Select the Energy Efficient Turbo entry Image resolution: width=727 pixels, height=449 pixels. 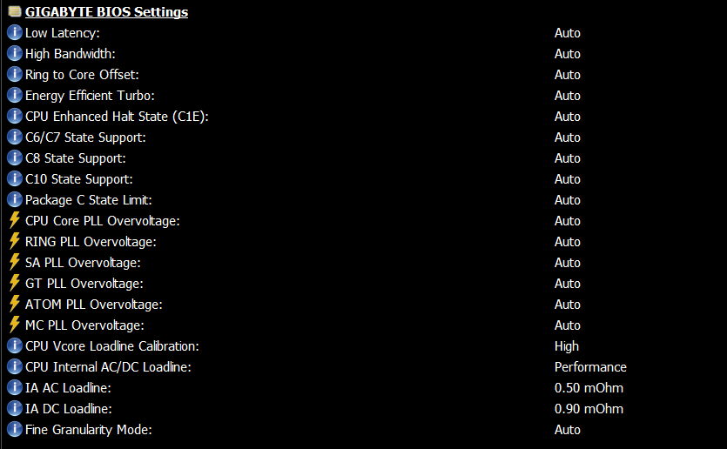click(x=90, y=96)
